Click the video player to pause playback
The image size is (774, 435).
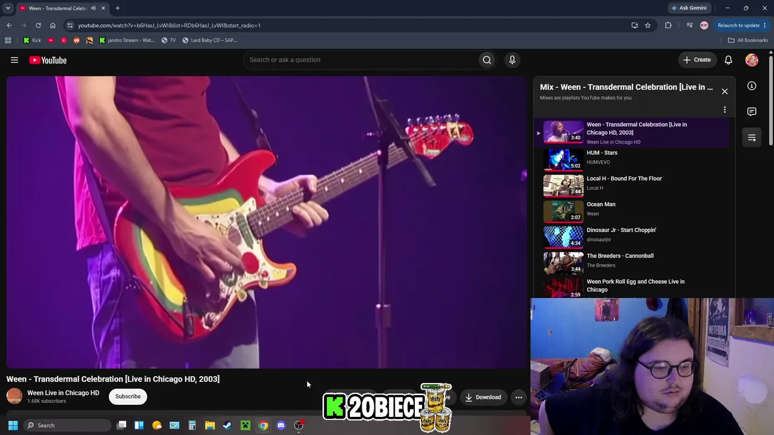point(267,222)
